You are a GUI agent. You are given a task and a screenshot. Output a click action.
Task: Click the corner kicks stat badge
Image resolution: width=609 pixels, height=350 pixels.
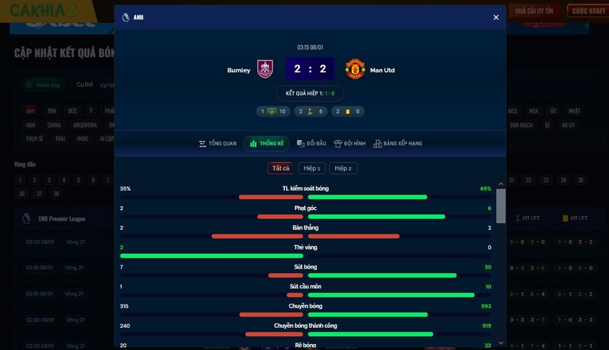pyautogui.click(x=310, y=111)
